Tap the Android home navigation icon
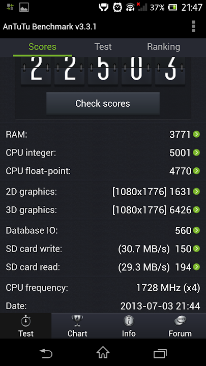This screenshot has height=366, width=206. click(103, 352)
